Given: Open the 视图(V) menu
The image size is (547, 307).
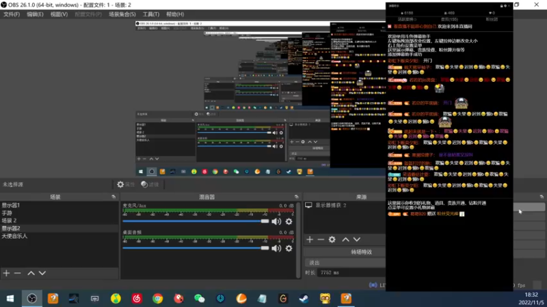Looking at the screenshot, I should pyautogui.click(x=59, y=14).
